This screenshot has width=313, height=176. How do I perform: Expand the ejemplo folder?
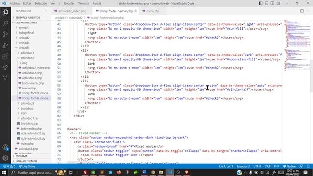(x=24, y=27)
